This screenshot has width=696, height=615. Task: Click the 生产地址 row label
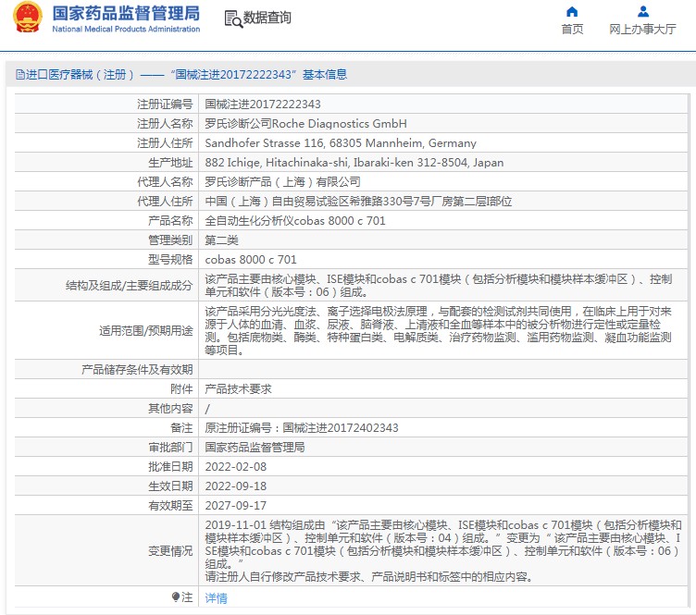(x=170, y=163)
